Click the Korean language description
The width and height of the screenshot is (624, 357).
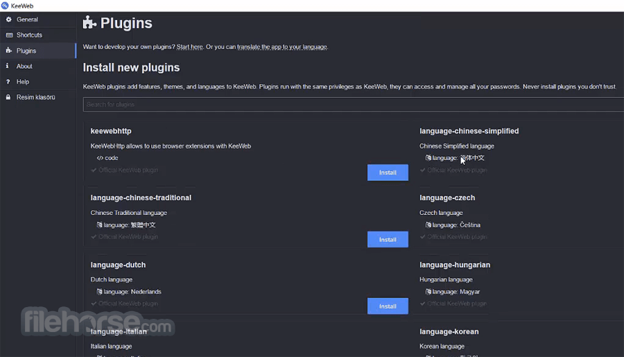(x=442, y=346)
